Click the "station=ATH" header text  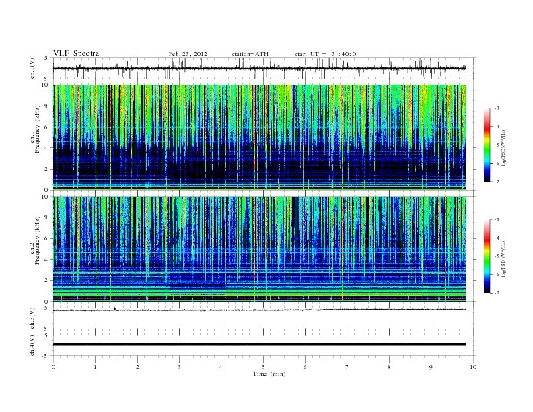click(x=250, y=54)
